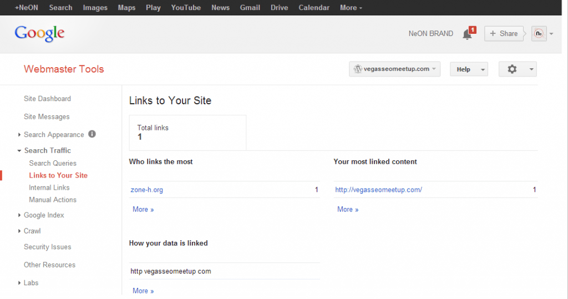Click the 'Links to Your Site' heading
This screenshot has height=299, width=568.
click(x=170, y=101)
